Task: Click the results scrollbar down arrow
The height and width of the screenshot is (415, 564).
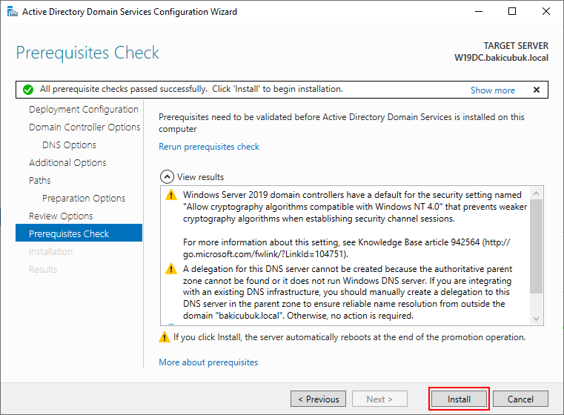Action: (x=537, y=319)
